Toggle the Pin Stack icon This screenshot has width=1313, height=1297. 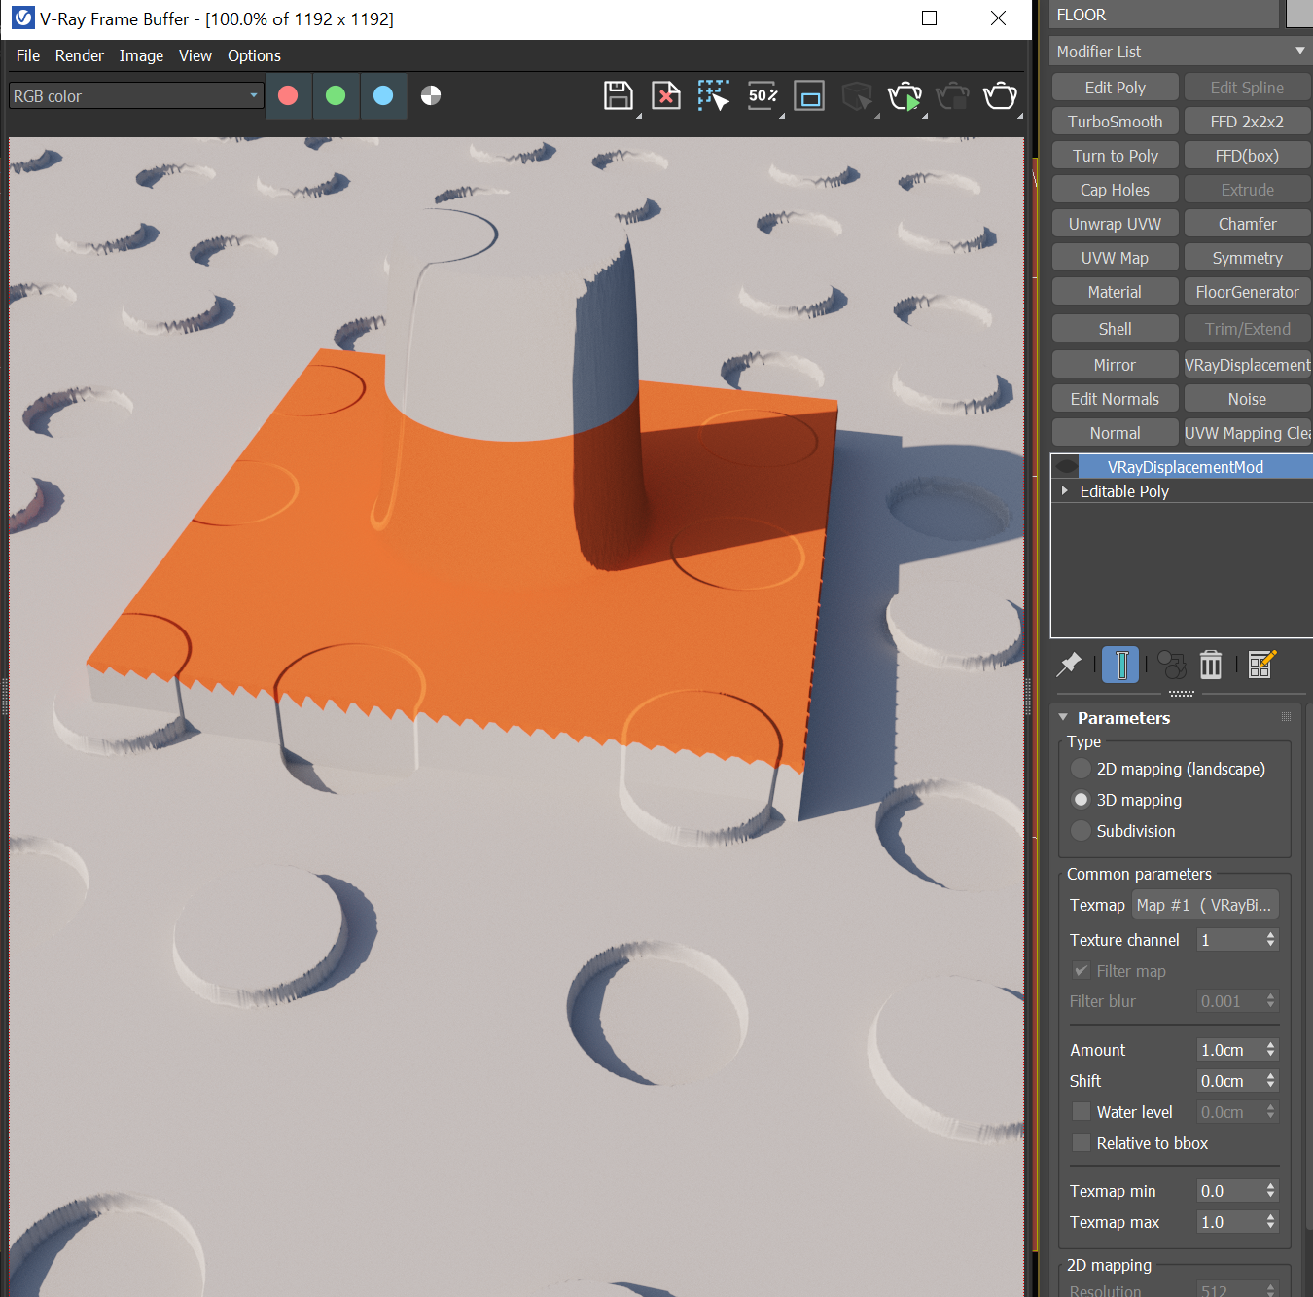tap(1069, 665)
